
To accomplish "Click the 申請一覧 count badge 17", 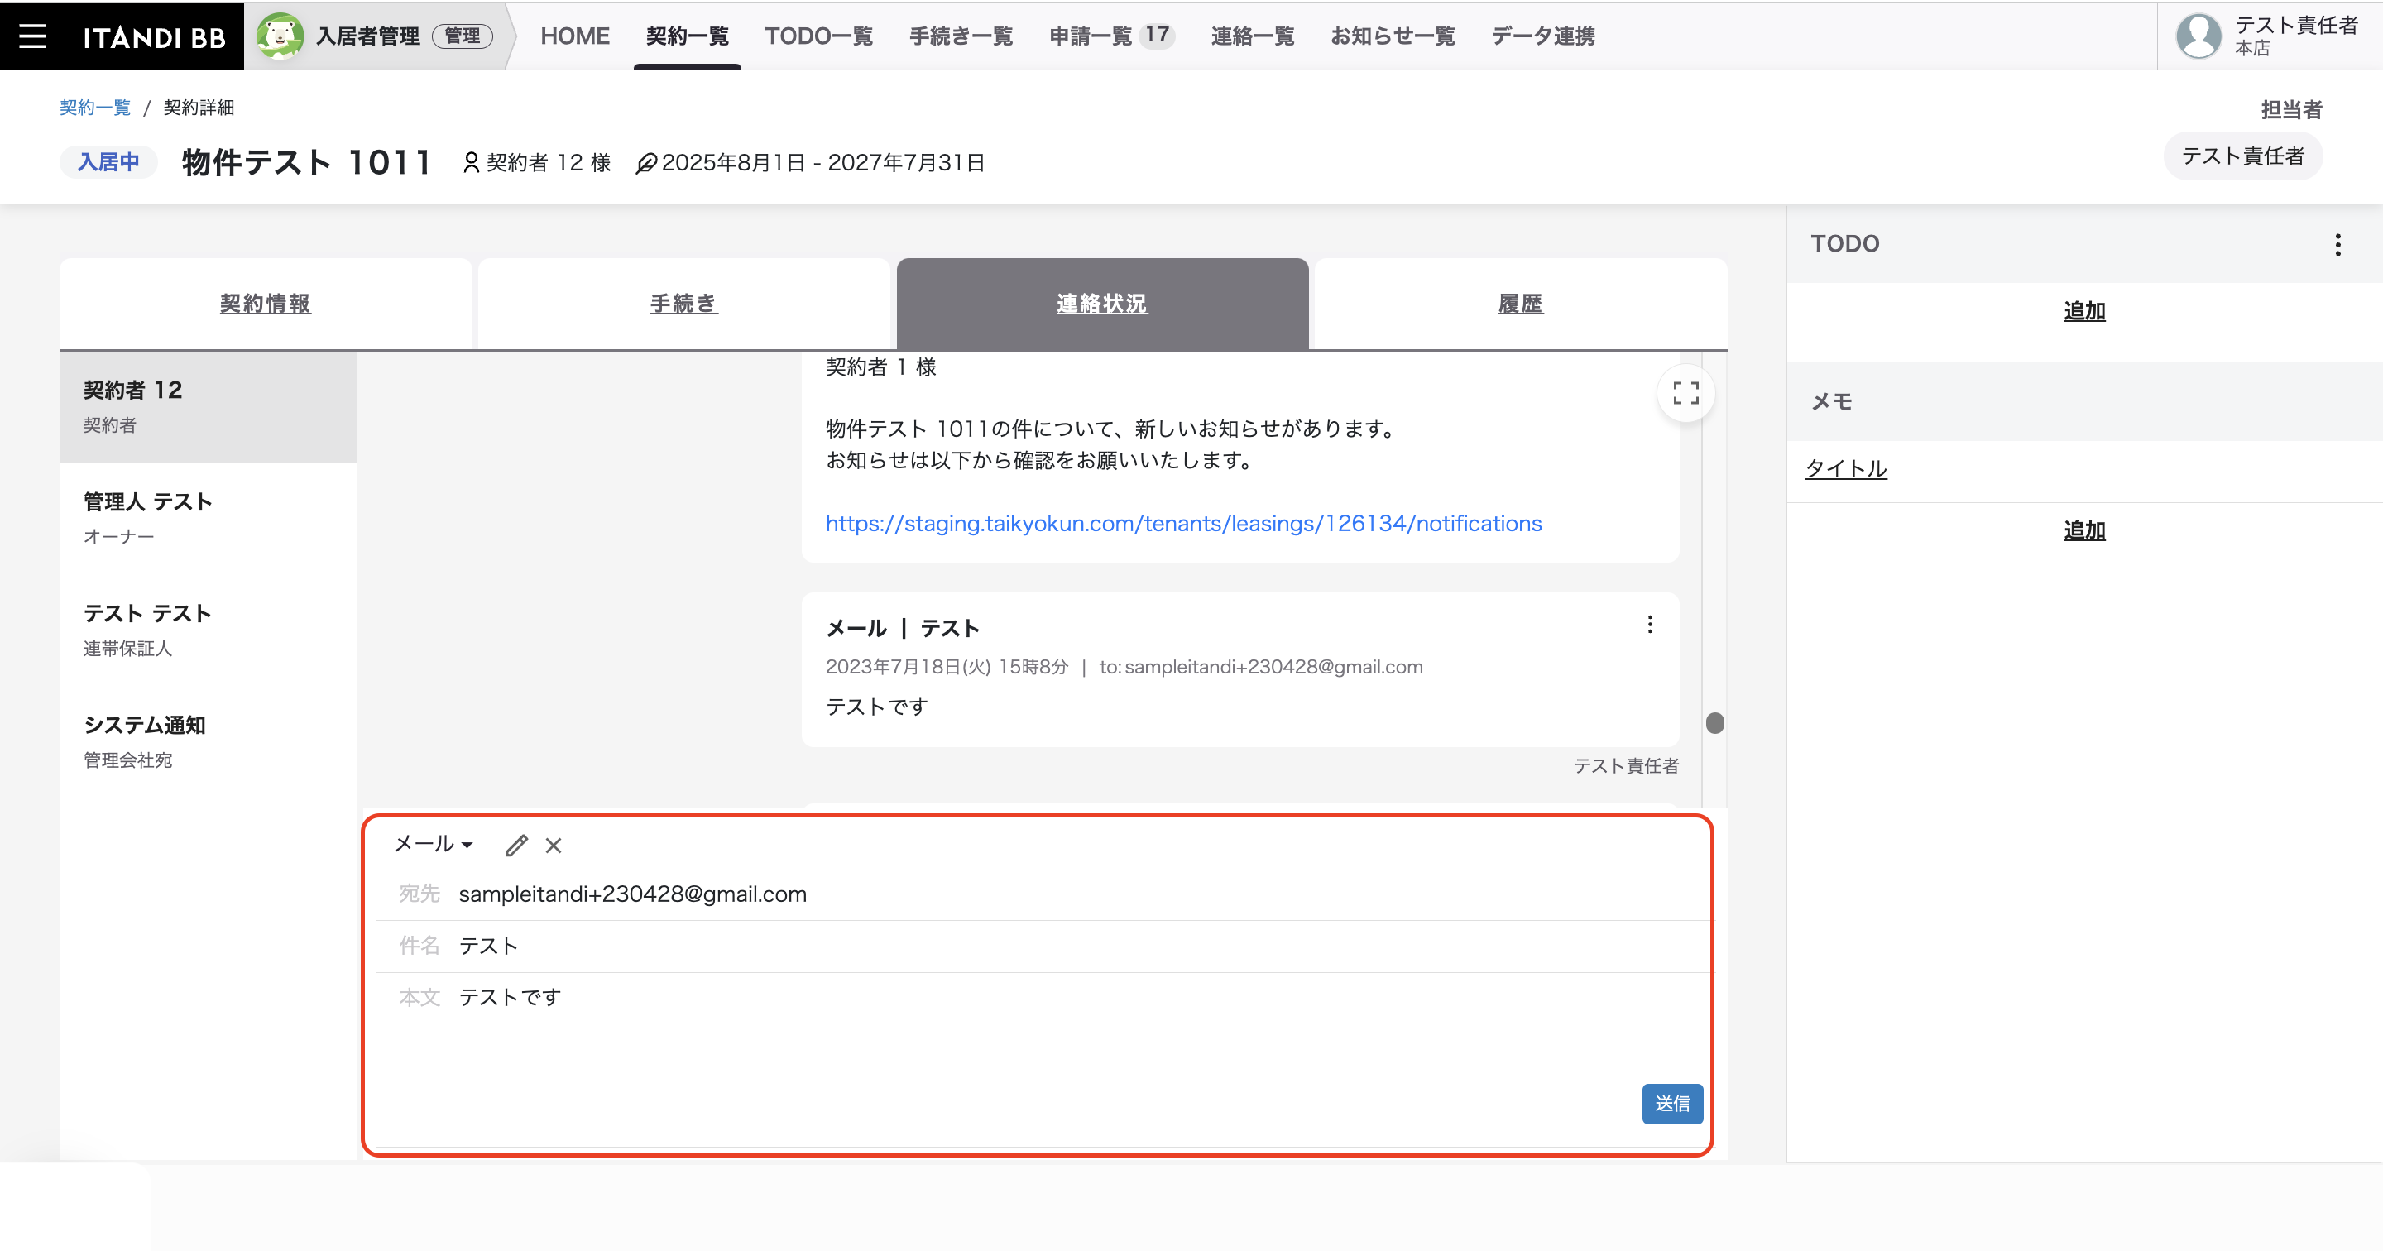I will 1157,35.
